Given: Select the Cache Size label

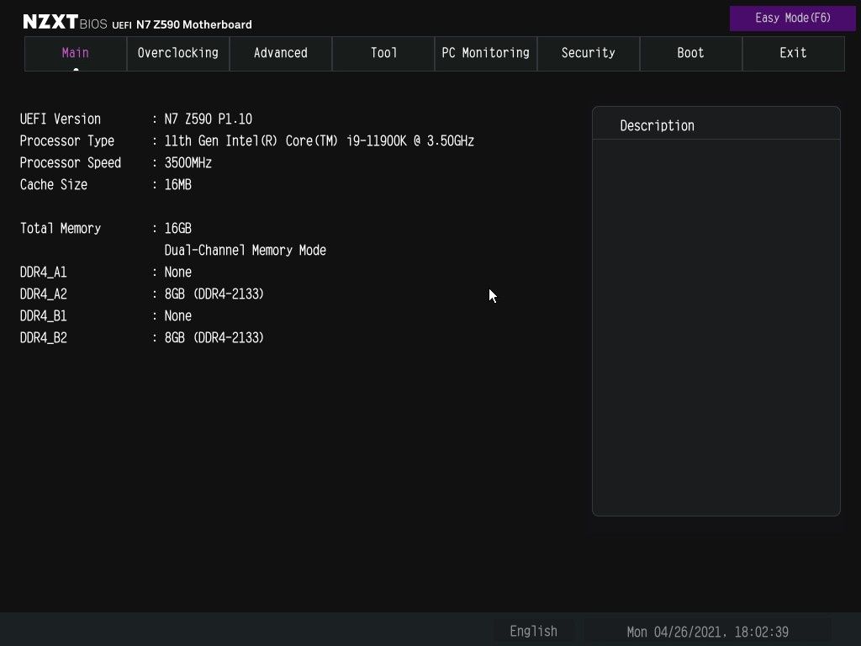Looking at the screenshot, I should coord(53,184).
